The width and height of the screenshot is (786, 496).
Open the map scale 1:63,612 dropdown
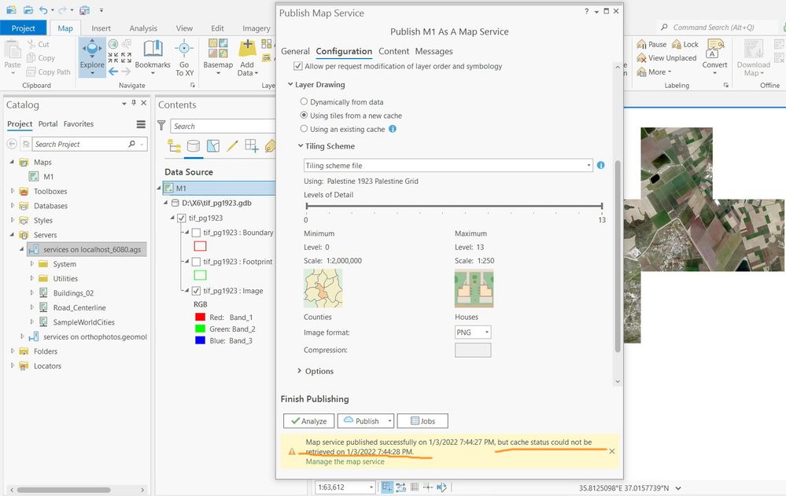click(371, 487)
